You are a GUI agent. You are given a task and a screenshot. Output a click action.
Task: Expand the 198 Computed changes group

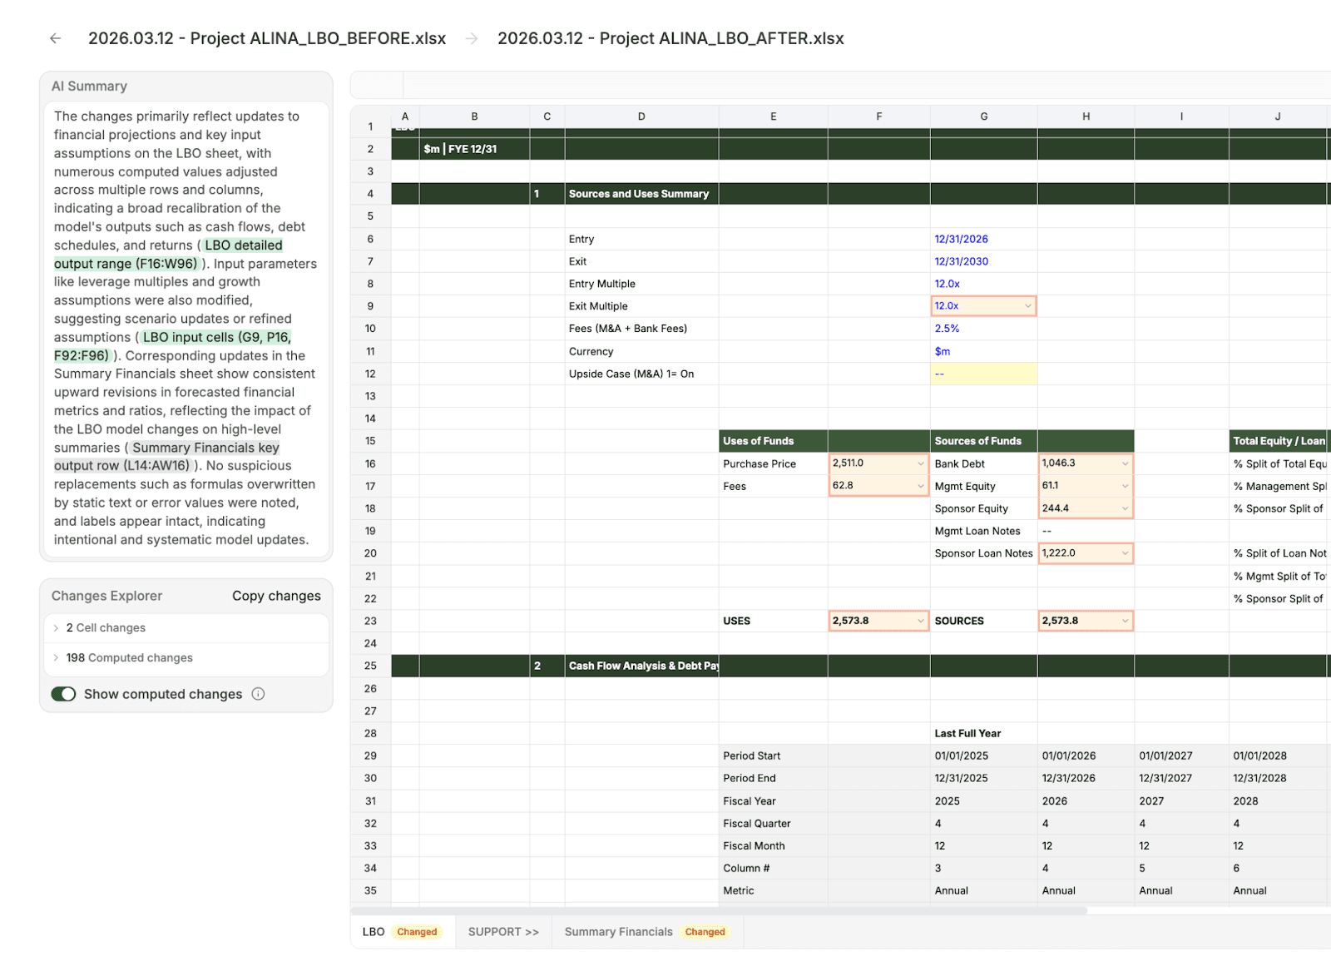pos(186,658)
